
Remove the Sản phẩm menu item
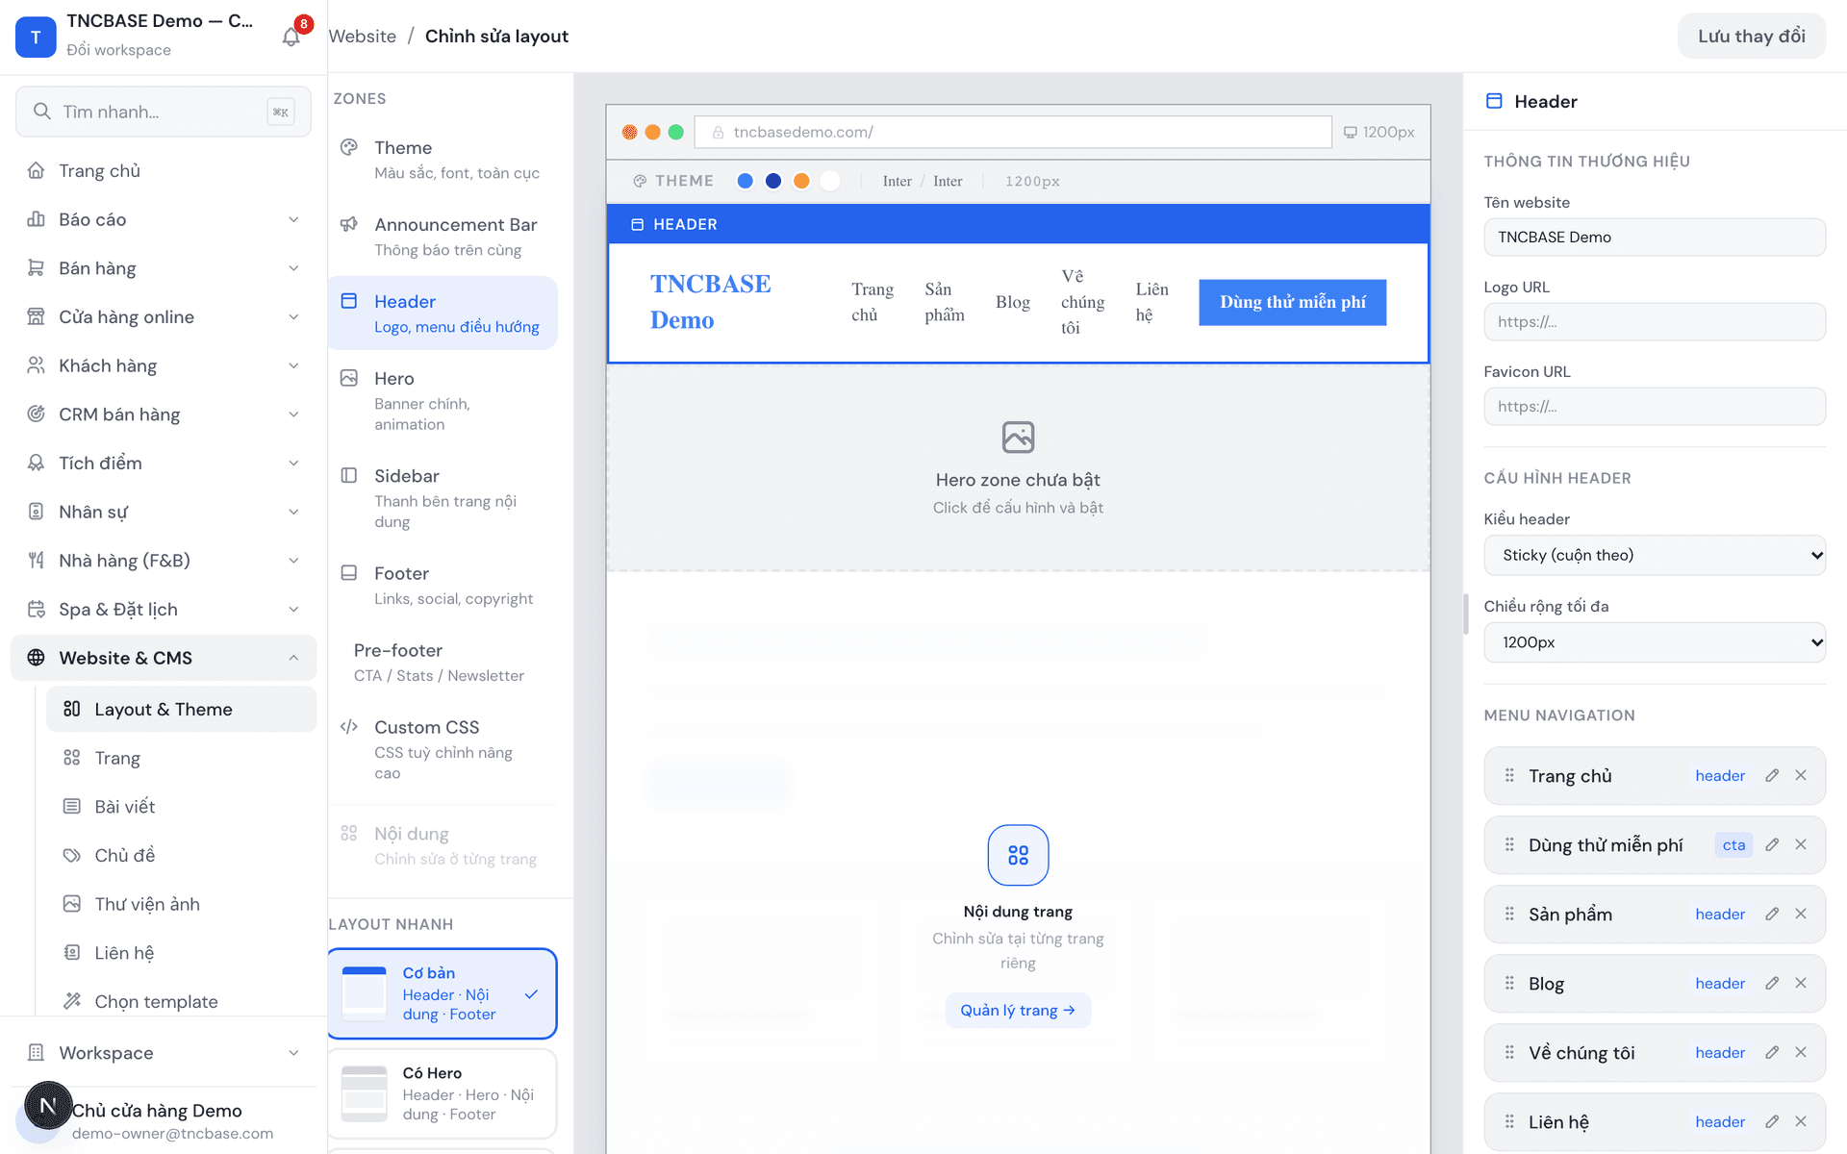point(1801,915)
